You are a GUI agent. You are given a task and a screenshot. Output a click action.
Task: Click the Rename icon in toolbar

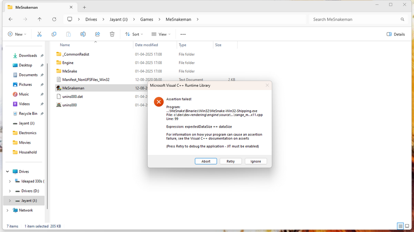click(x=83, y=34)
